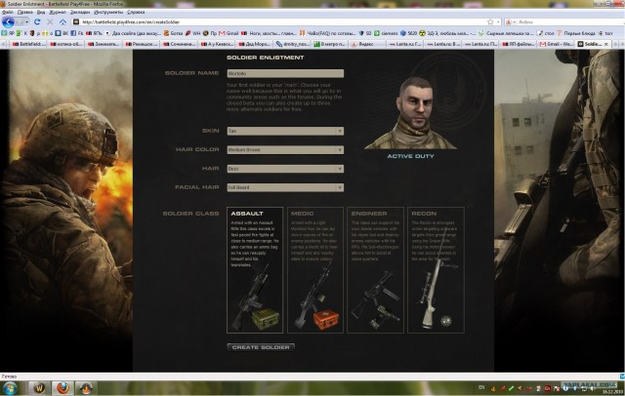Open the siemens bookmark
625x396 pixels.
tap(386, 33)
